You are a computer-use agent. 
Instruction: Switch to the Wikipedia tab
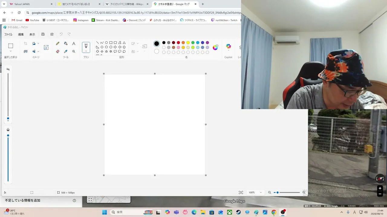(x=127, y=4)
